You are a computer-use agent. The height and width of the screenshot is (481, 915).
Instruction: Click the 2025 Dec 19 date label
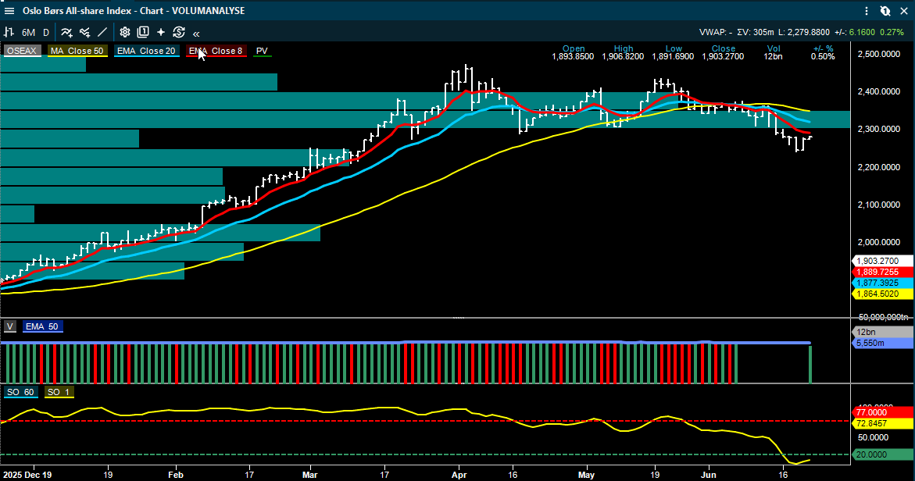(27, 475)
